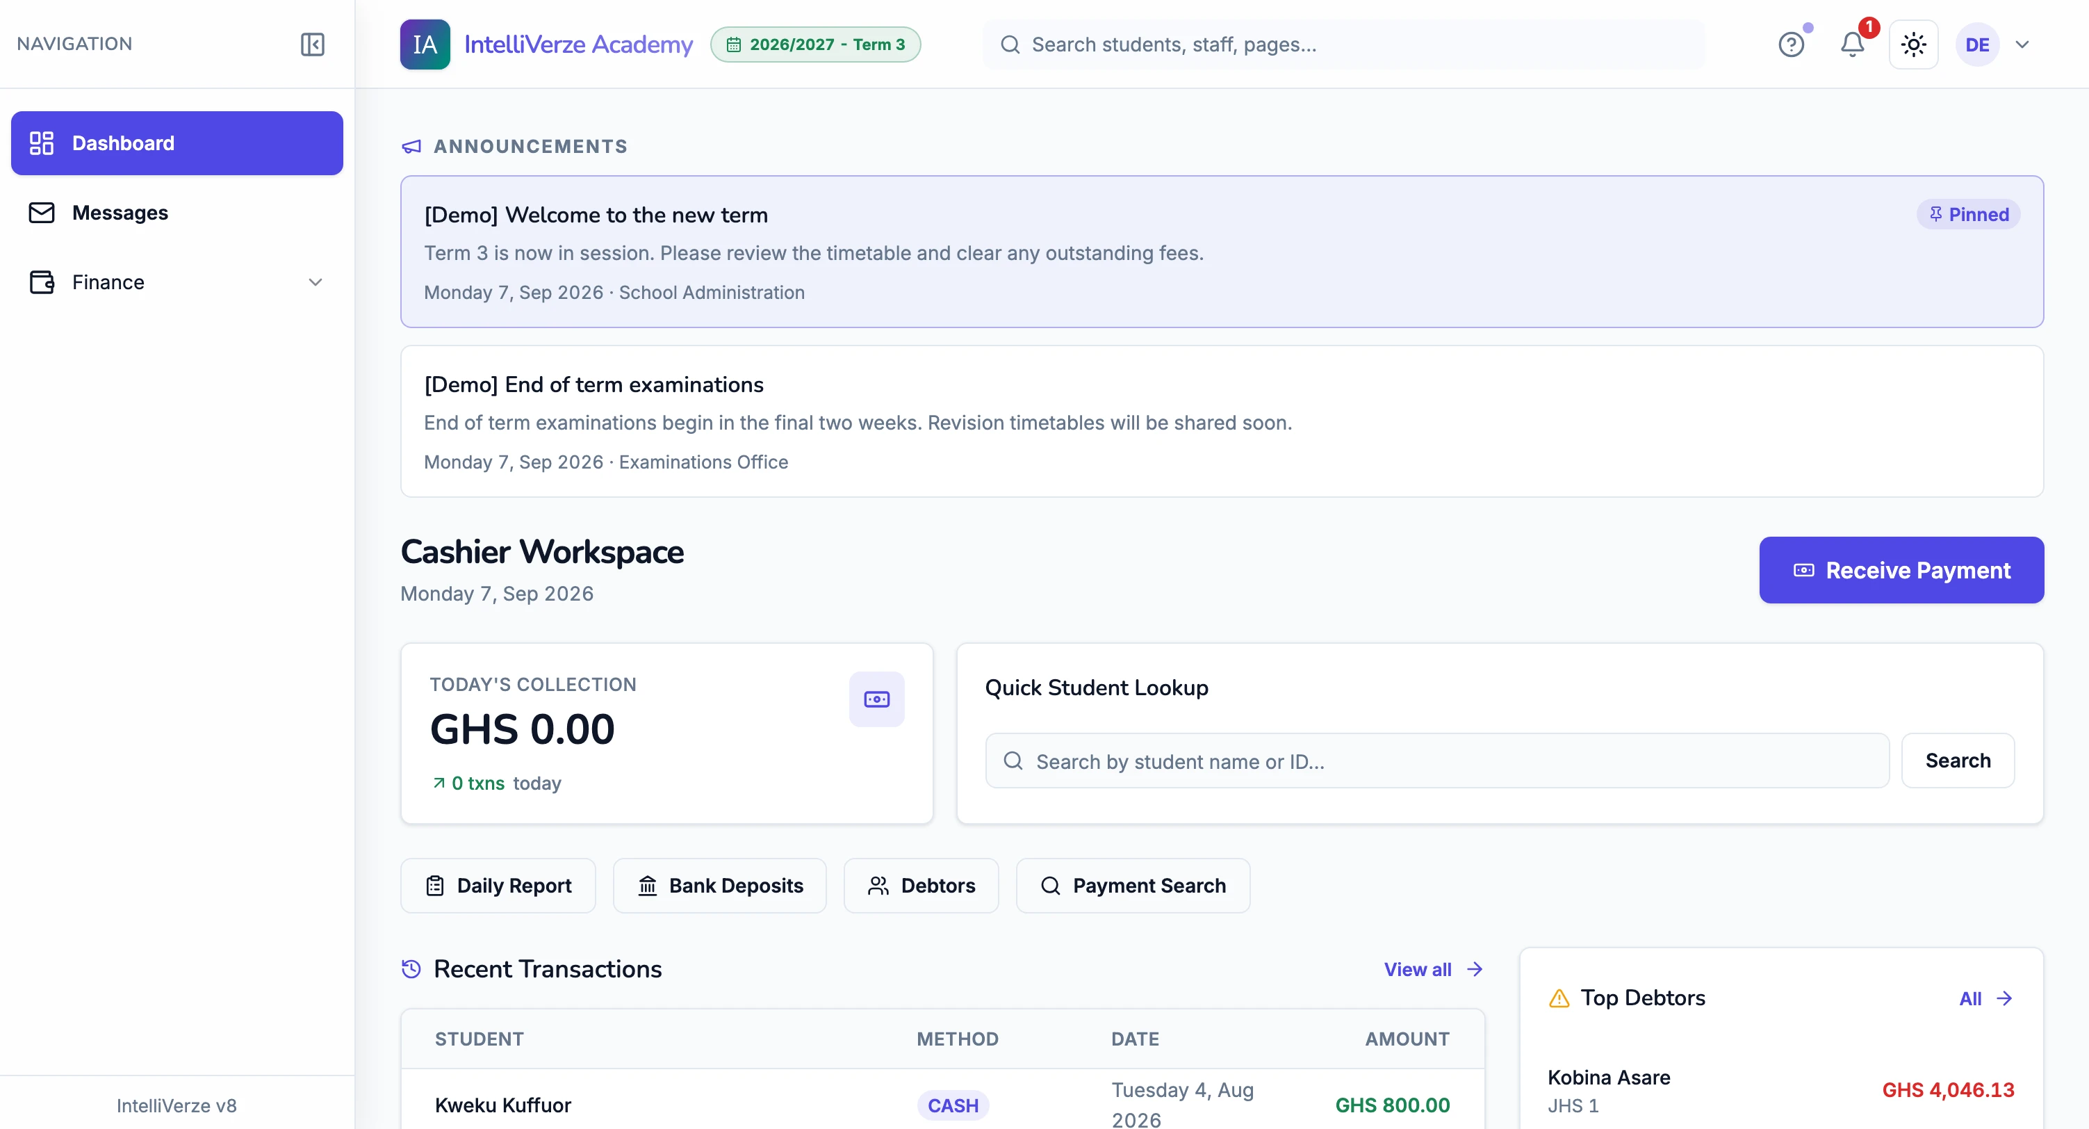Click the magnifier icon in top search
This screenshot has width=2089, height=1129.
[1010, 44]
